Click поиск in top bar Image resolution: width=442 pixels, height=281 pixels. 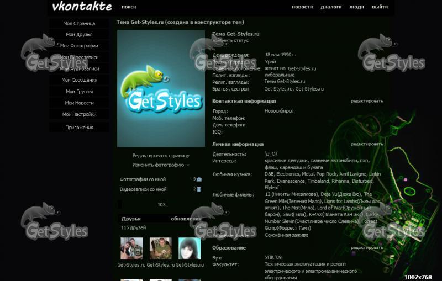[x=129, y=7]
